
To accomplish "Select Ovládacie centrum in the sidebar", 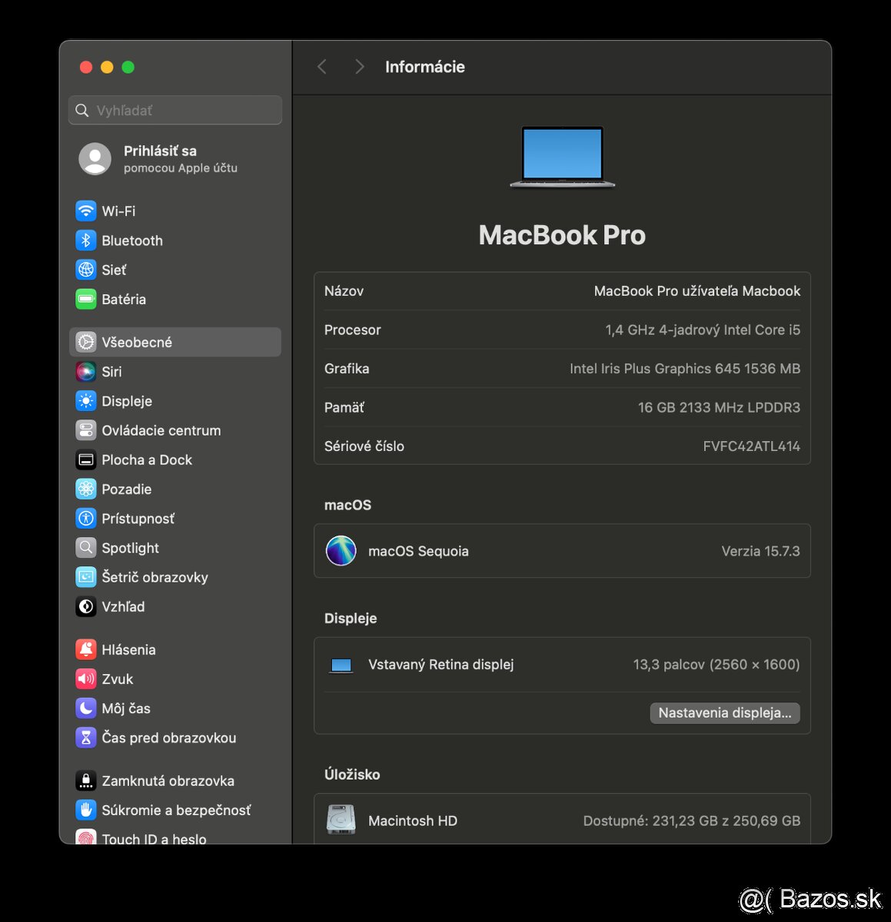I will tap(86, 430).
